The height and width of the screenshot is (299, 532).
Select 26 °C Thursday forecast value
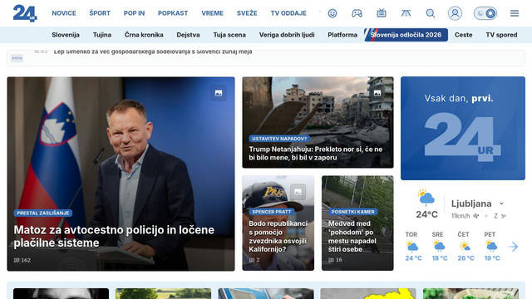(x=465, y=258)
